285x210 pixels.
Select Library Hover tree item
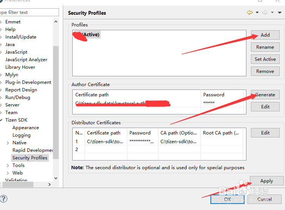click(x=20, y=67)
